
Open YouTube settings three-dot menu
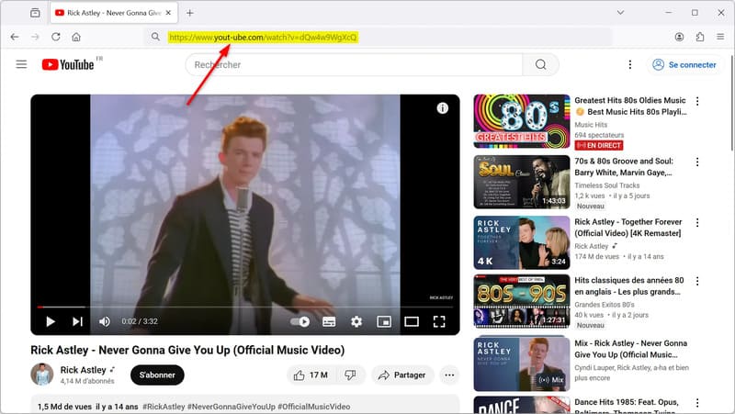(x=630, y=64)
